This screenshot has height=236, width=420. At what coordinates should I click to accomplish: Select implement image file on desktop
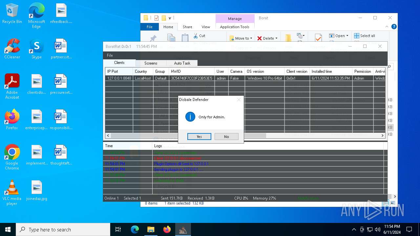pyautogui.click(x=36, y=155)
